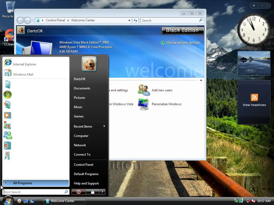The height and width of the screenshot is (205, 274).
Task: Click the Black Edition button
Action: point(182,30)
